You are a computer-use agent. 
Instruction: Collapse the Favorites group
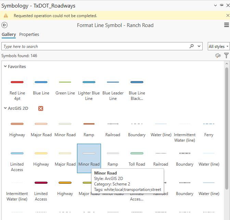(x=5, y=66)
